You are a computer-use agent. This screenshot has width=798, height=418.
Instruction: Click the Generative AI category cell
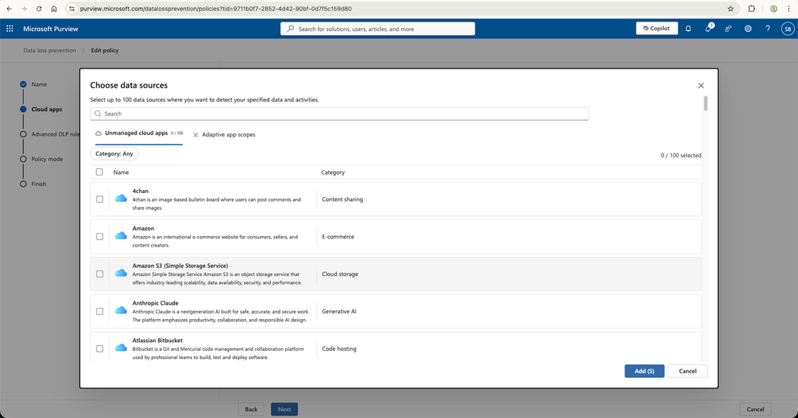339,311
